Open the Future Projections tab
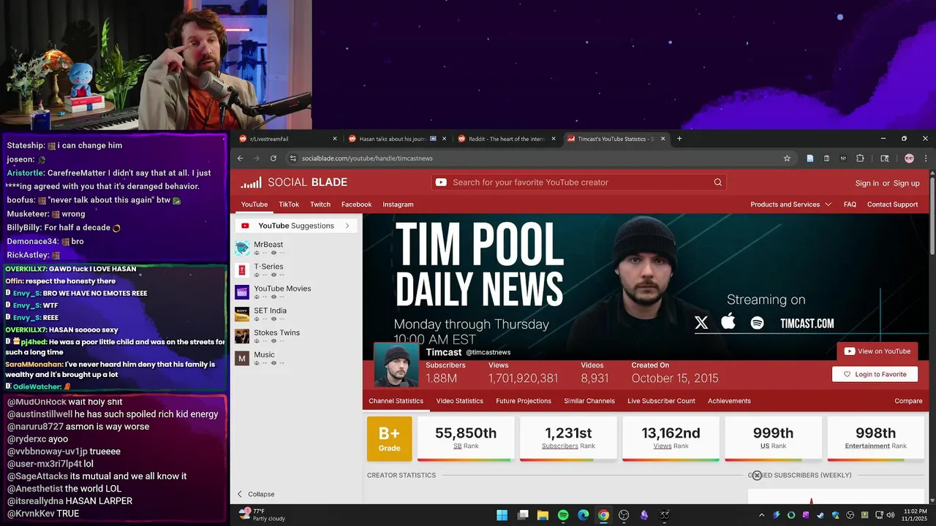936x526 pixels. [524, 401]
